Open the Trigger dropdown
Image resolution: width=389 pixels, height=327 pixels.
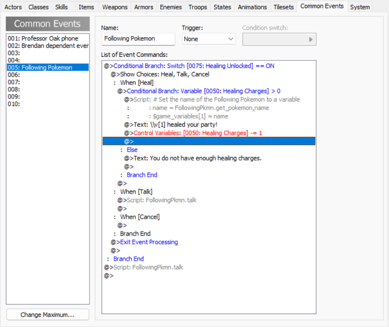click(209, 39)
